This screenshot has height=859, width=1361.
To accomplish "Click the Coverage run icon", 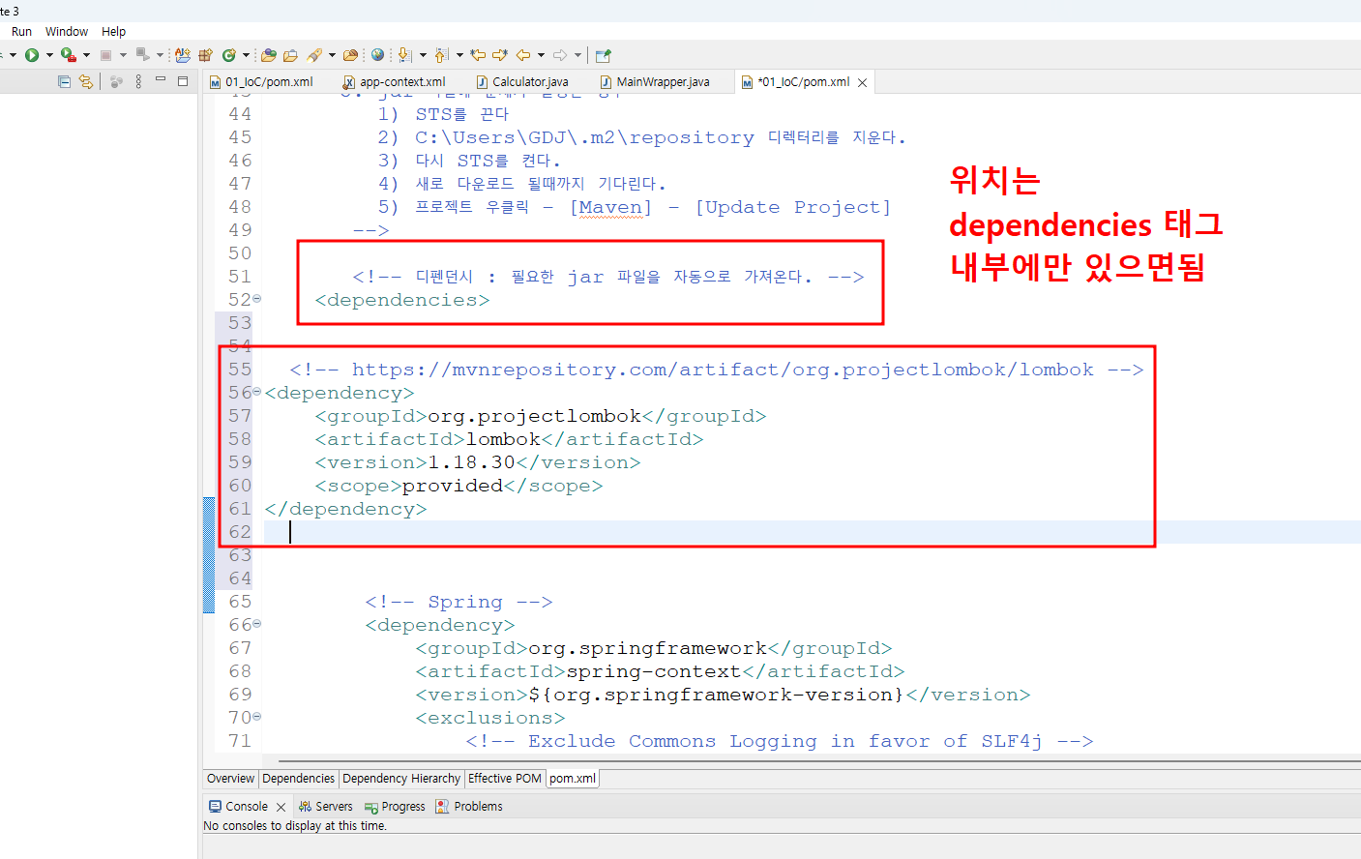I will [68, 55].
